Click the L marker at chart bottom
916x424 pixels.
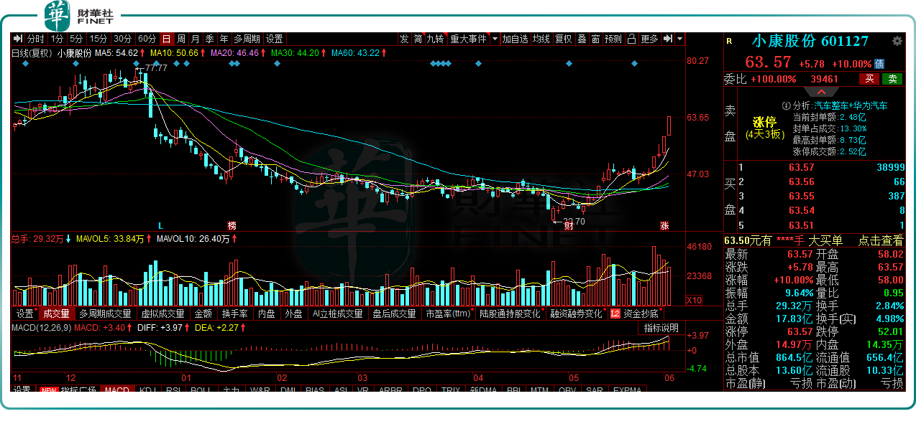click(x=161, y=225)
